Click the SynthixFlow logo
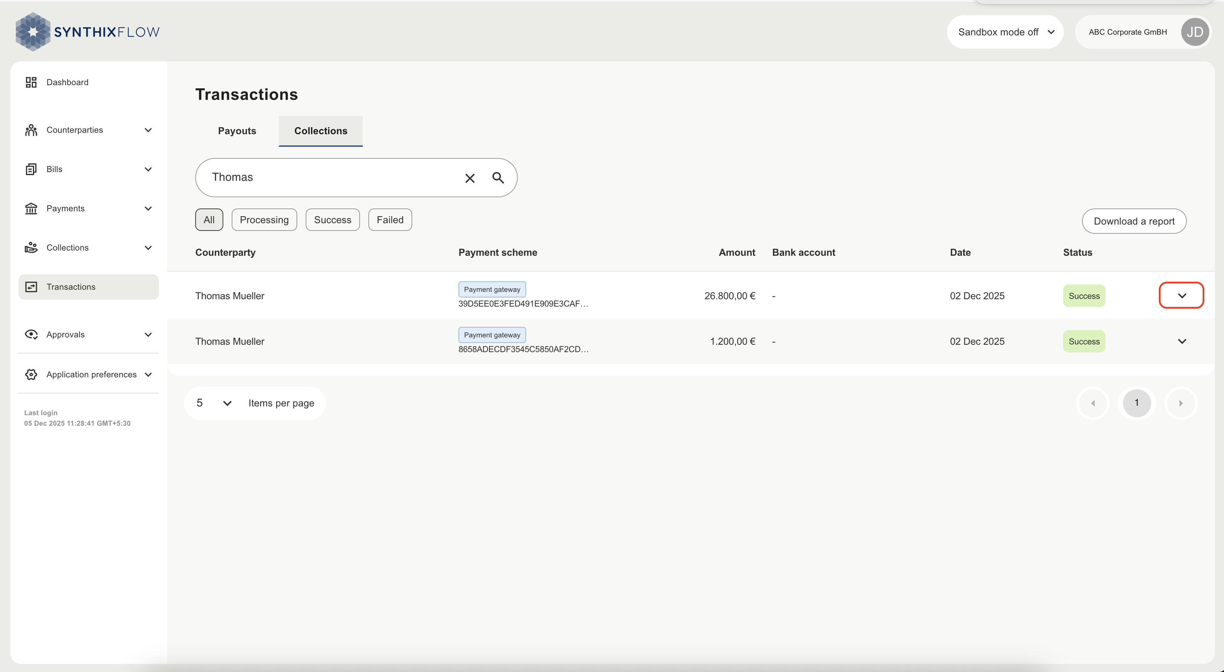This screenshot has width=1224, height=672. (x=87, y=32)
